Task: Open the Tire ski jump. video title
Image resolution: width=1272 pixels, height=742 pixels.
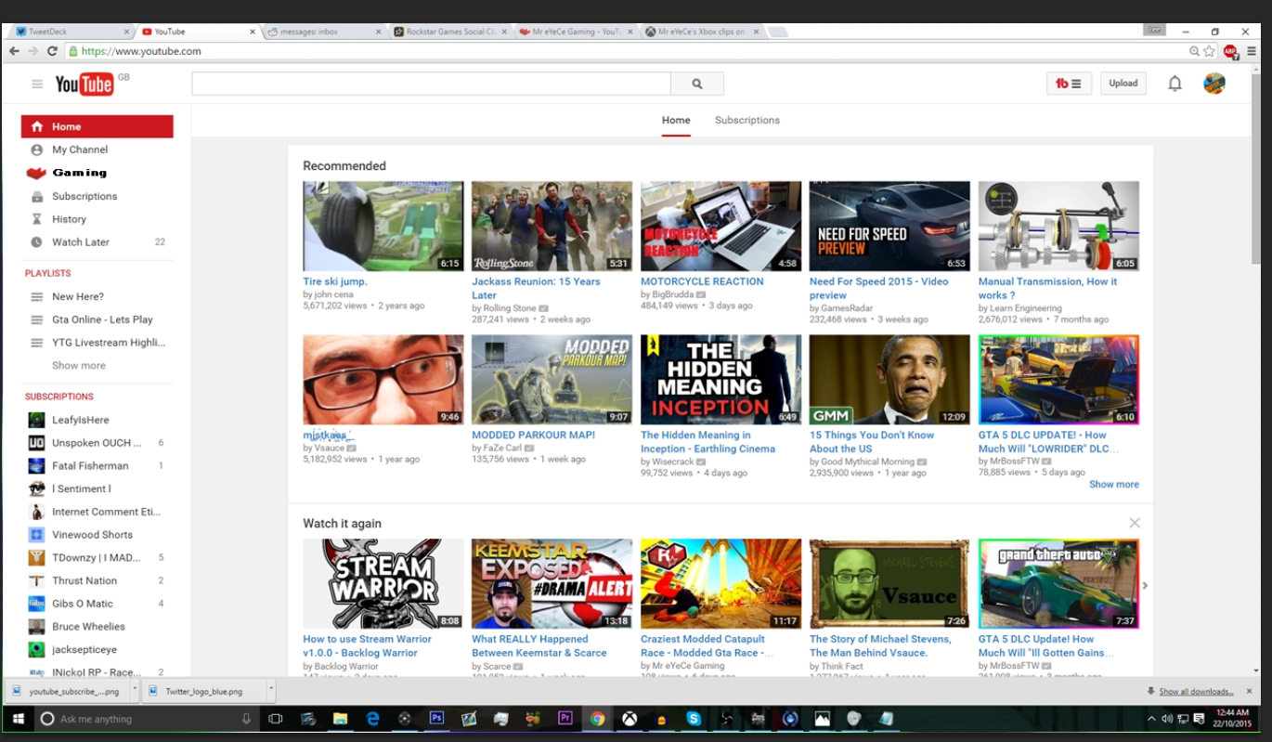Action: point(335,281)
